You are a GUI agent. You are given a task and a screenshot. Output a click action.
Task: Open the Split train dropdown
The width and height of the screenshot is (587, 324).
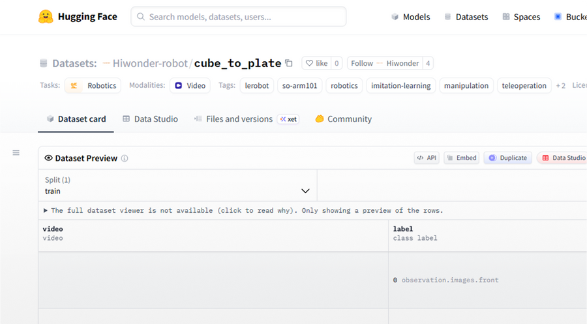click(177, 185)
